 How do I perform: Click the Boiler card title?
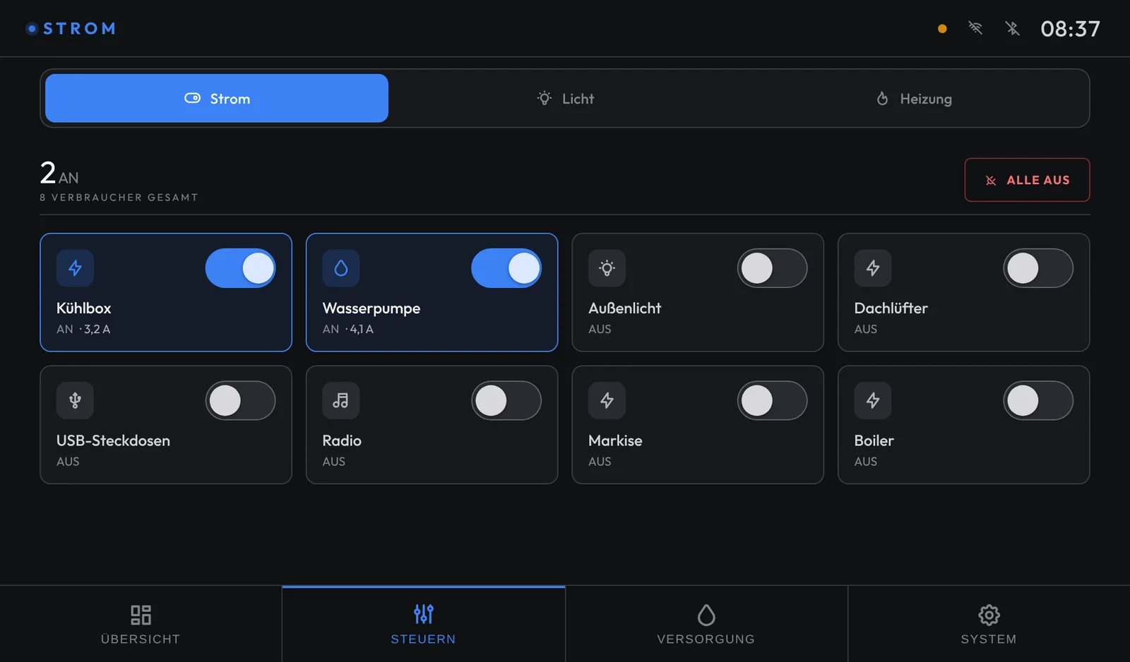click(x=874, y=440)
